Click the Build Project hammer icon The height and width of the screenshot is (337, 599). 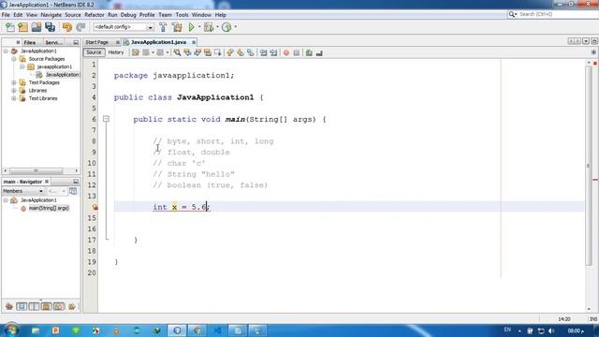pos(163,27)
